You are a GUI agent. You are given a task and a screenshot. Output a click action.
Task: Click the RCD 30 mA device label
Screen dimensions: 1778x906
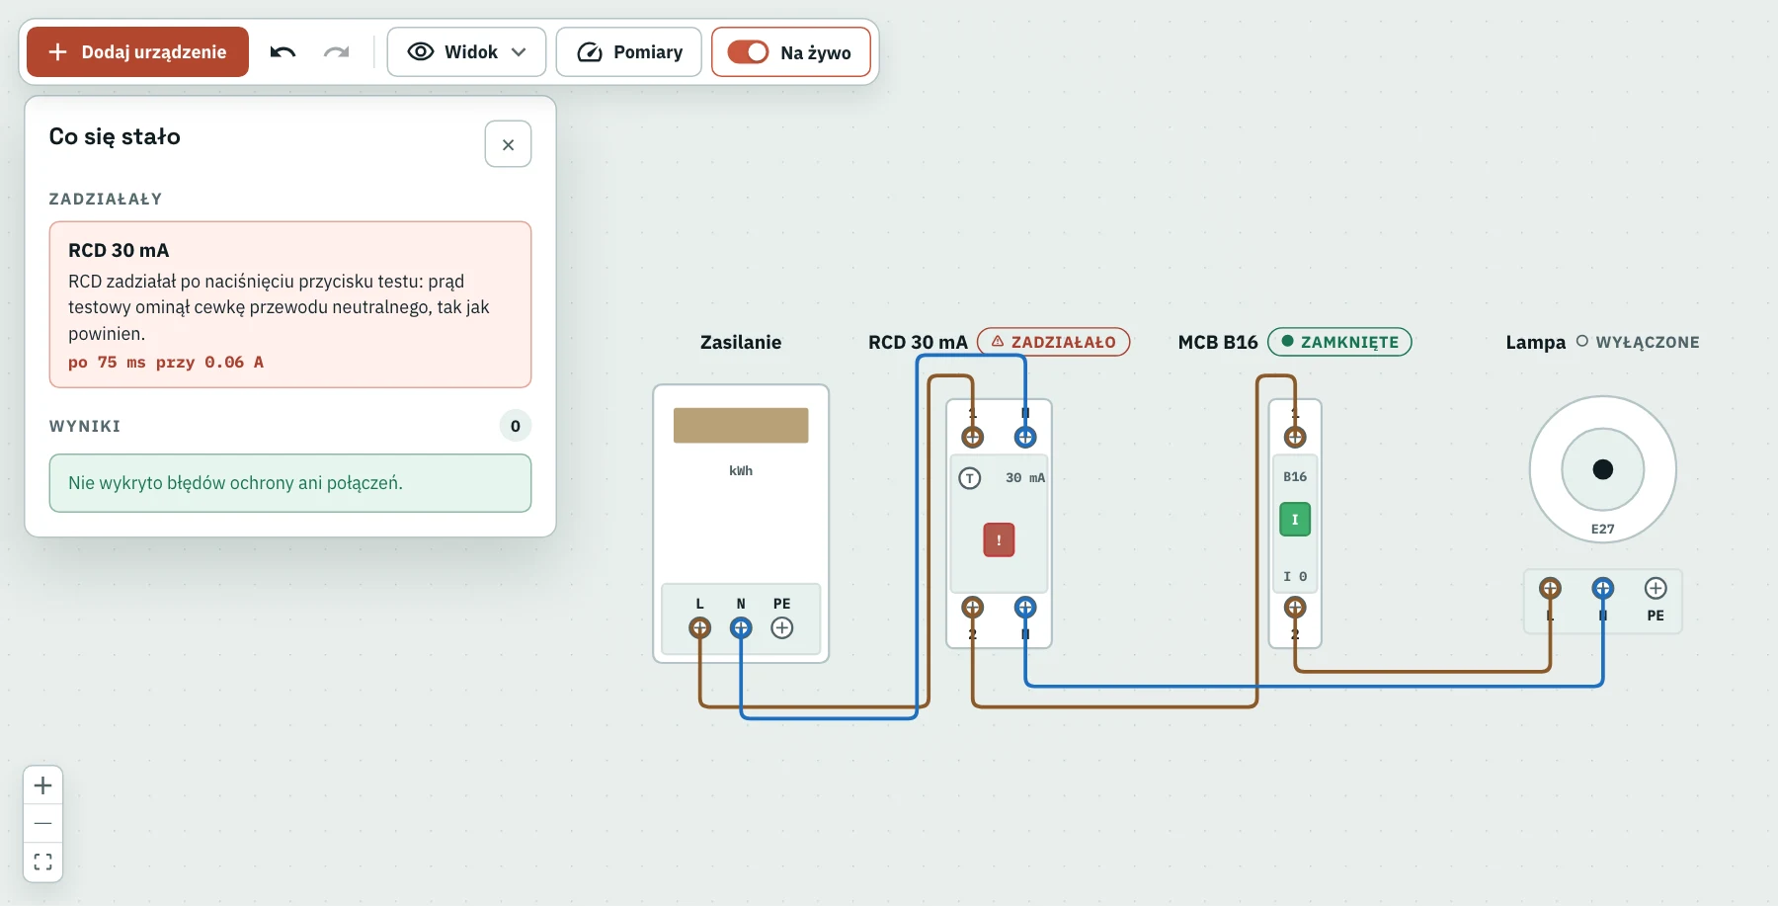(918, 342)
